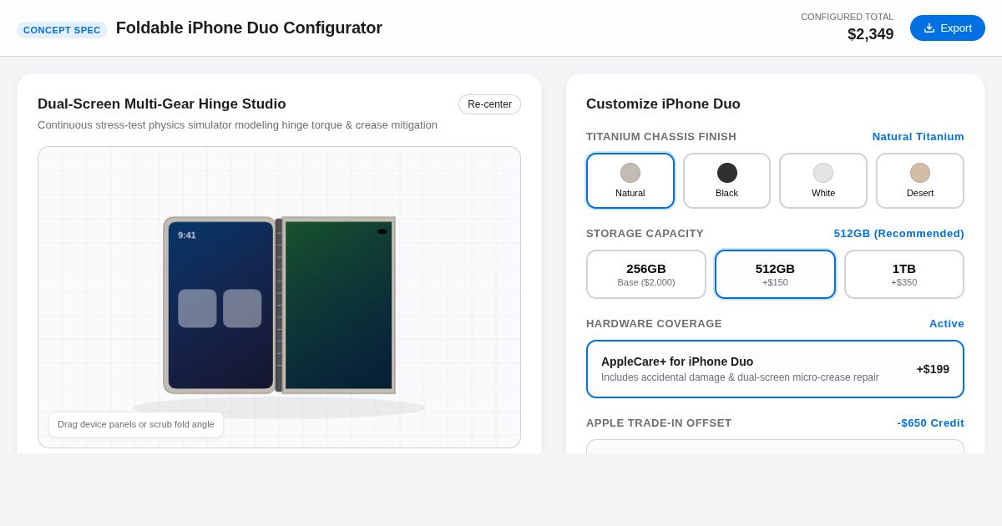
Task: Click the Active hardware coverage label
Action: 946,324
